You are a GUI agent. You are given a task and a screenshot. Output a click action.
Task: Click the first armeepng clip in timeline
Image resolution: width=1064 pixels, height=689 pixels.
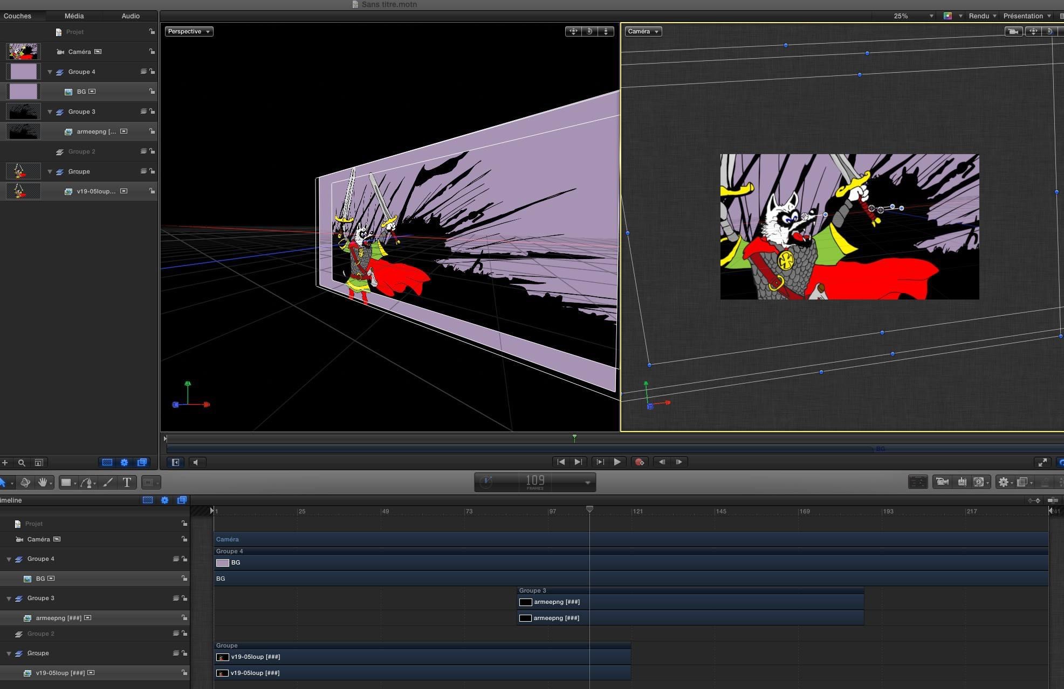tap(690, 602)
